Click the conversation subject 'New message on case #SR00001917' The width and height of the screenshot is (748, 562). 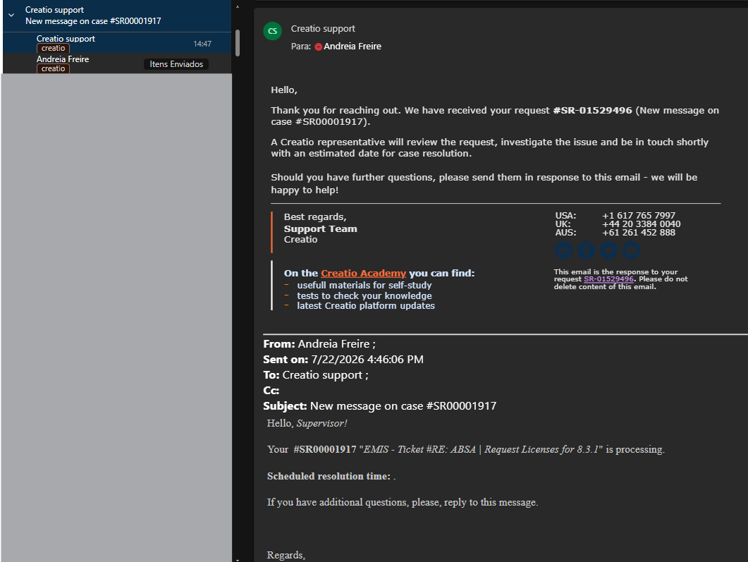coord(93,21)
